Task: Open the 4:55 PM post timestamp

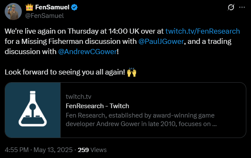Action: click(17, 150)
